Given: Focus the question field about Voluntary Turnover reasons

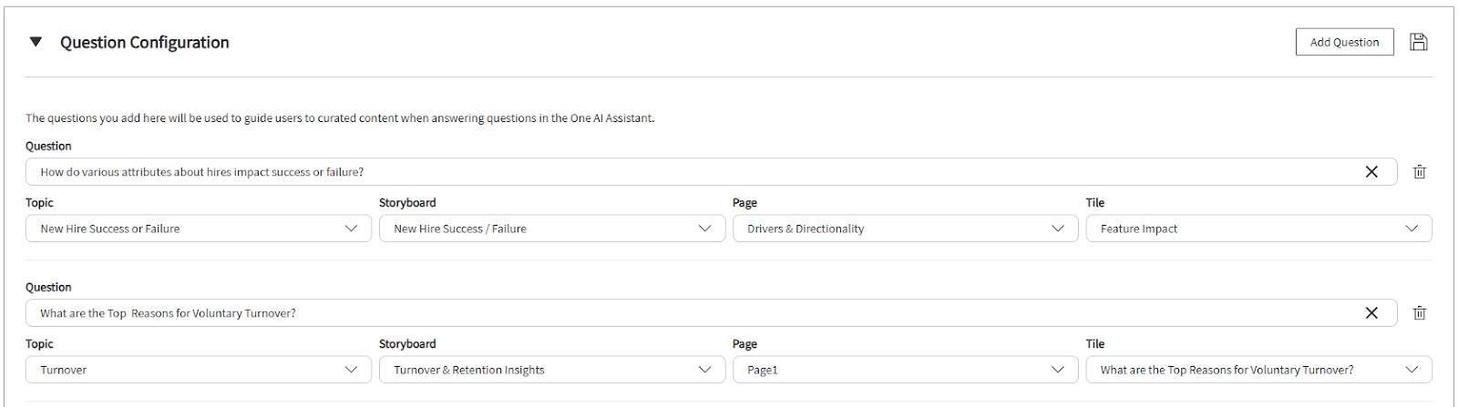Looking at the screenshot, I should tap(711, 313).
